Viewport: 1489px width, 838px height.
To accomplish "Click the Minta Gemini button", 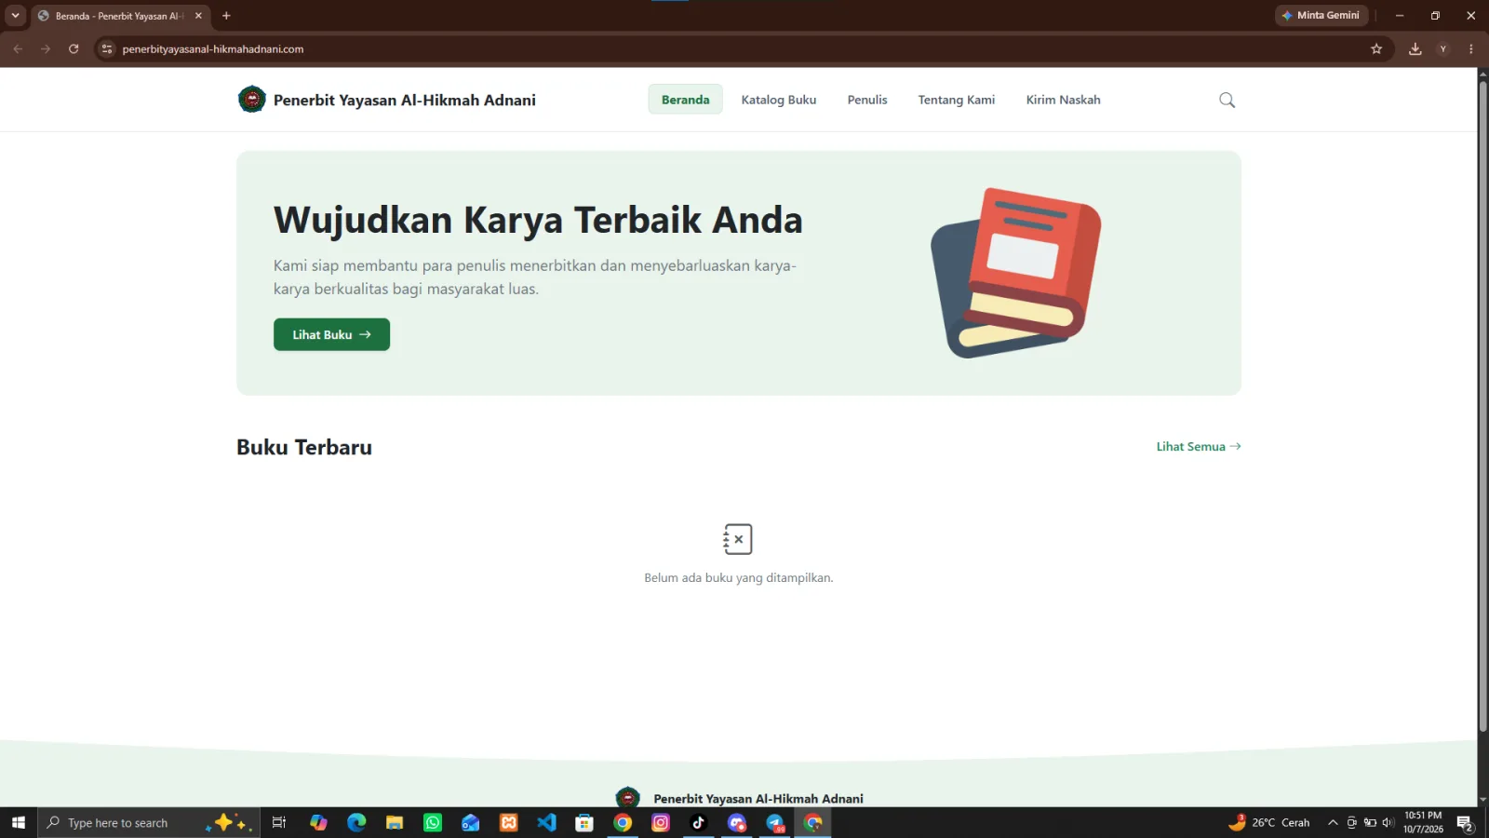I will [x=1321, y=15].
